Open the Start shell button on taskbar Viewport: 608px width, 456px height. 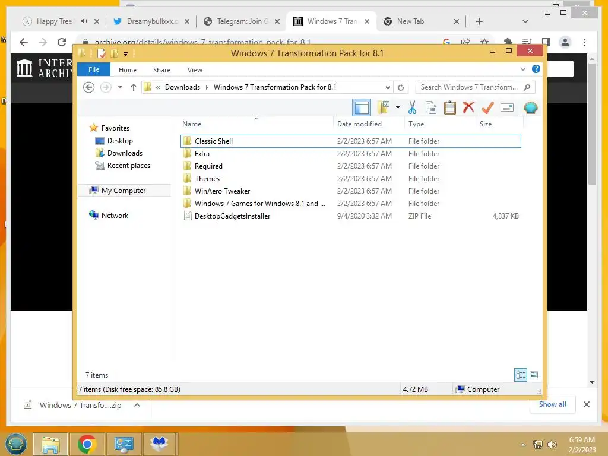click(x=16, y=444)
